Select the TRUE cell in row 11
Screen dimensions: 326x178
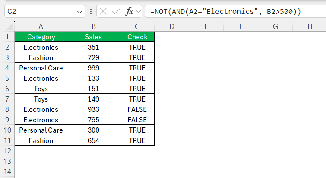(x=137, y=140)
